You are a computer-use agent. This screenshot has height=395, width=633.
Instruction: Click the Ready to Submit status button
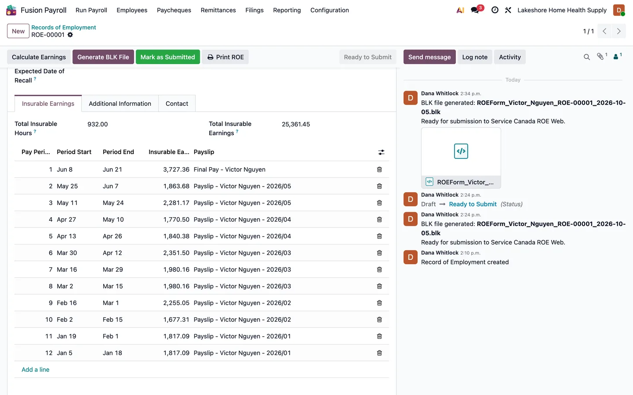point(367,57)
